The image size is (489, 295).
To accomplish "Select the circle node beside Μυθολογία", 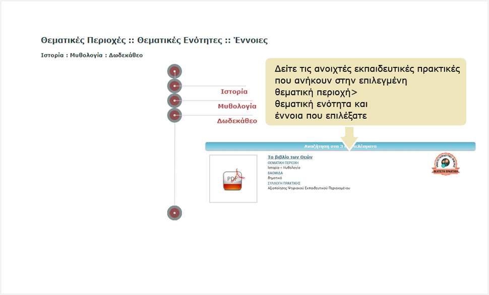I will tap(174, 101).
